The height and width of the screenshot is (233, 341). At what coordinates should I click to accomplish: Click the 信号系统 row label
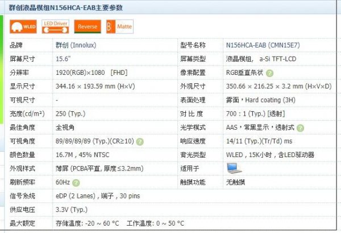tap(22, 196)
